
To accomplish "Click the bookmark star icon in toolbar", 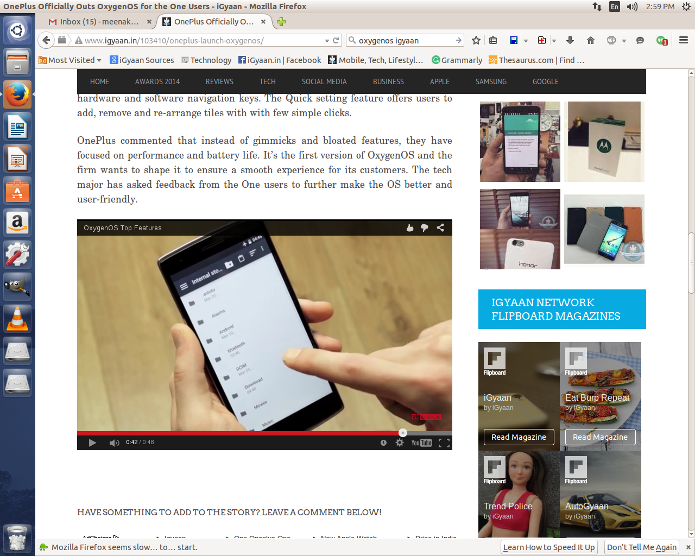I will tap(476, 40).
